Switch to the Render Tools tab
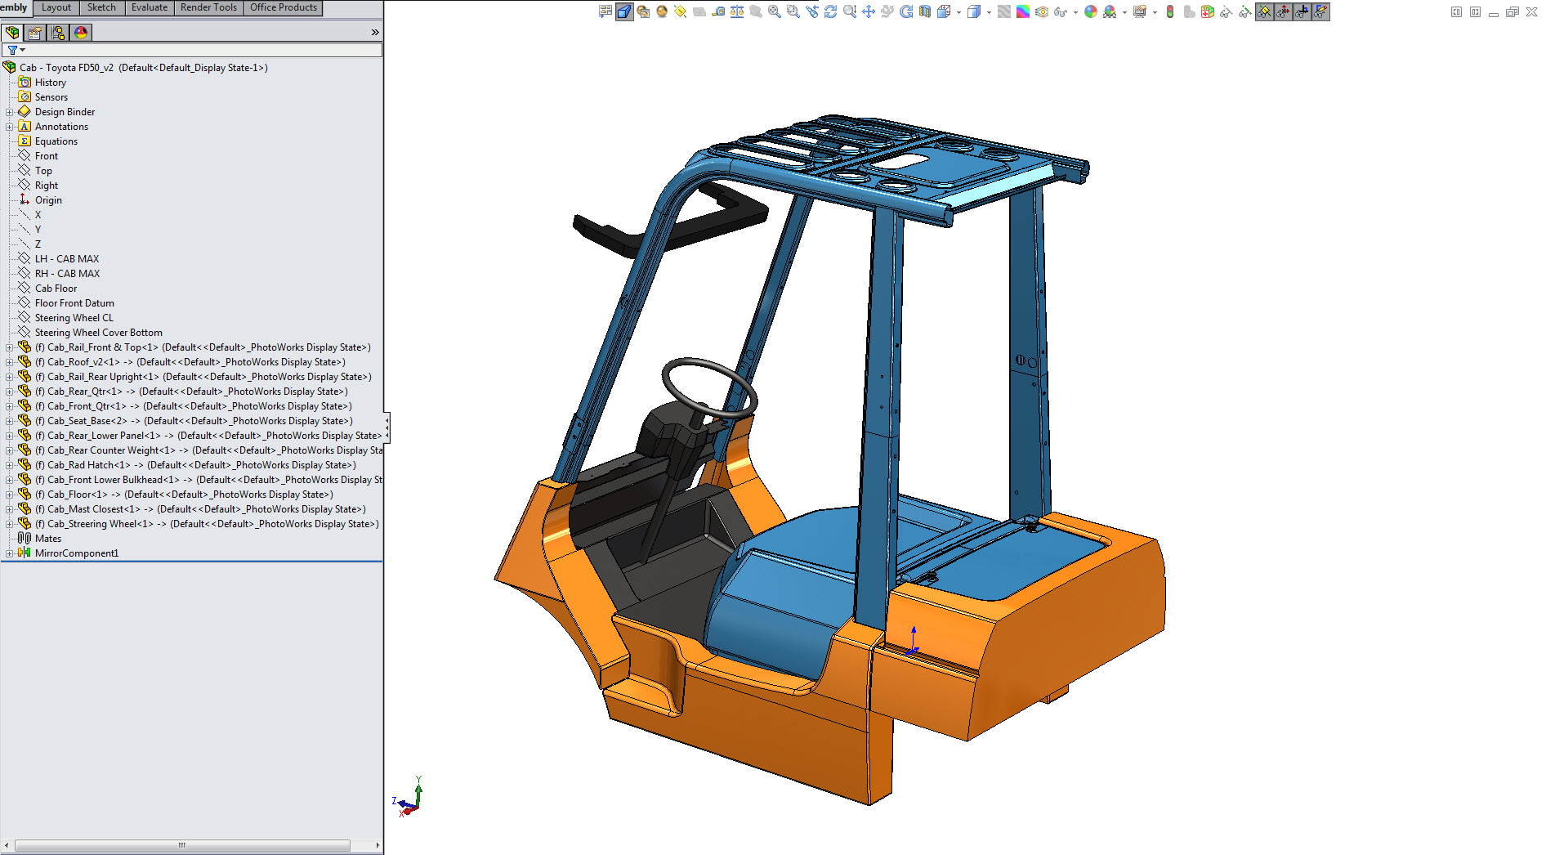This screenshot has height=855, width=1546. coord(208,7)
